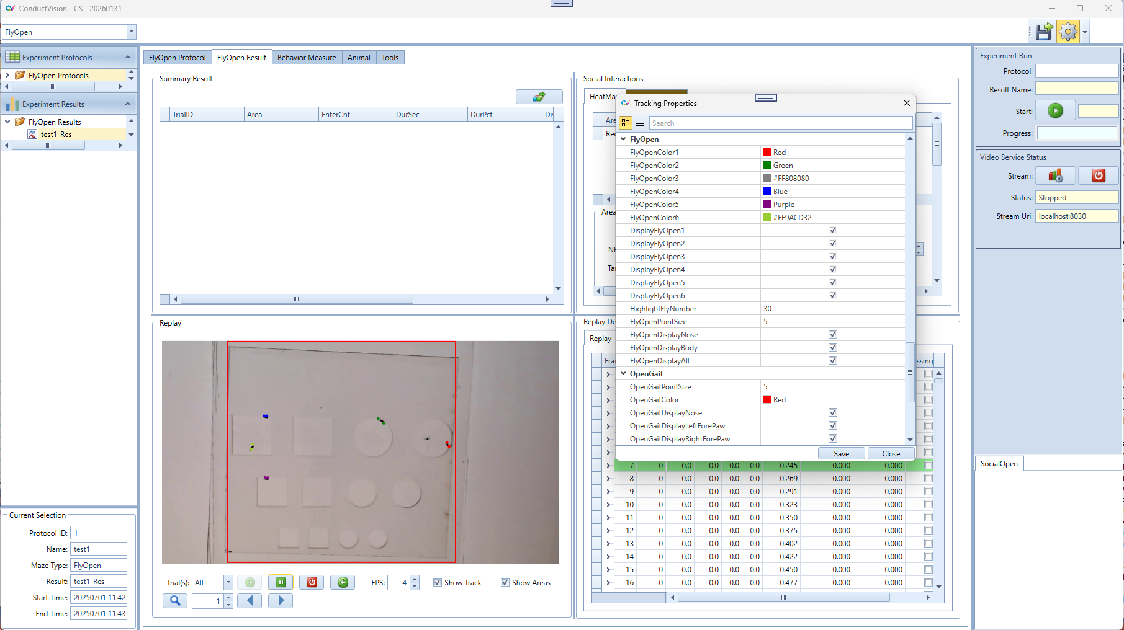This screenshot has height=630, width=1124.
Task: Disable the DisplayFlyOpen3 checkbox
Action: click(833, 257)
